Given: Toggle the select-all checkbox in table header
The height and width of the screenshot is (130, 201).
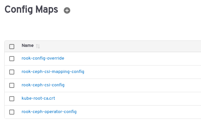Looking at the screenshot, I should coord(12,47).
